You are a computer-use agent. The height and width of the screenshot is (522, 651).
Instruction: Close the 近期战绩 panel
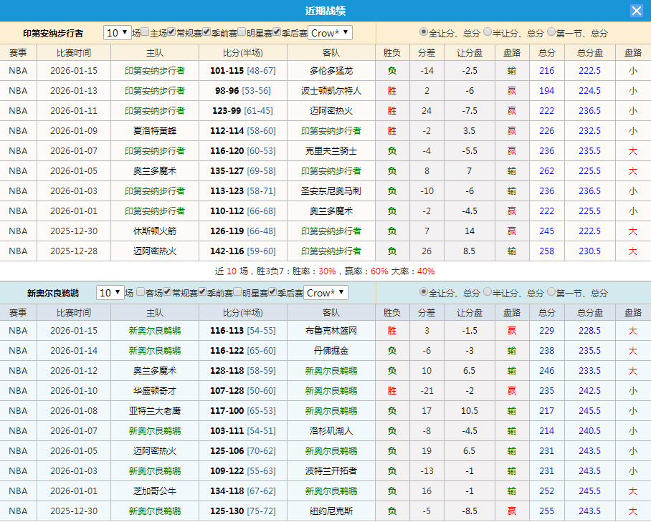pos(638,9)
